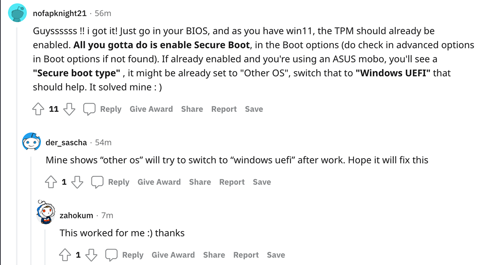The width and height of the screenshot is (496, 265).
Task: Open nofapknight21 username link
Action: (60, 13)
